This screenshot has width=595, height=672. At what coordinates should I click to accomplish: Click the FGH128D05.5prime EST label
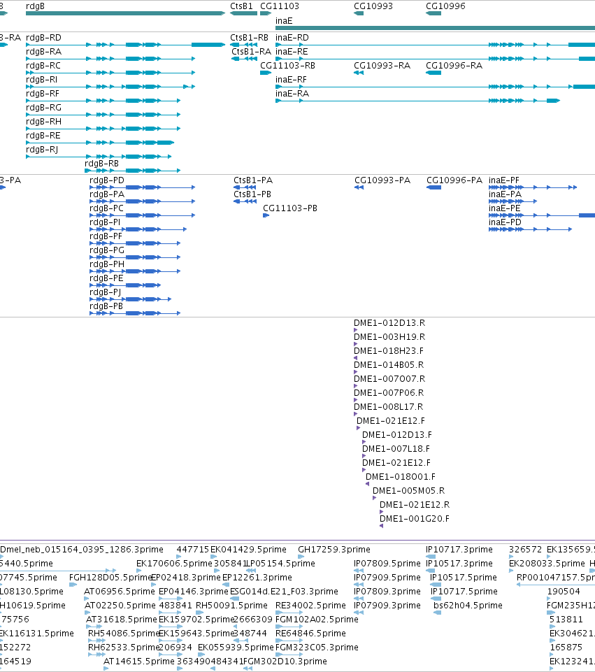click(x=111, y=578)
